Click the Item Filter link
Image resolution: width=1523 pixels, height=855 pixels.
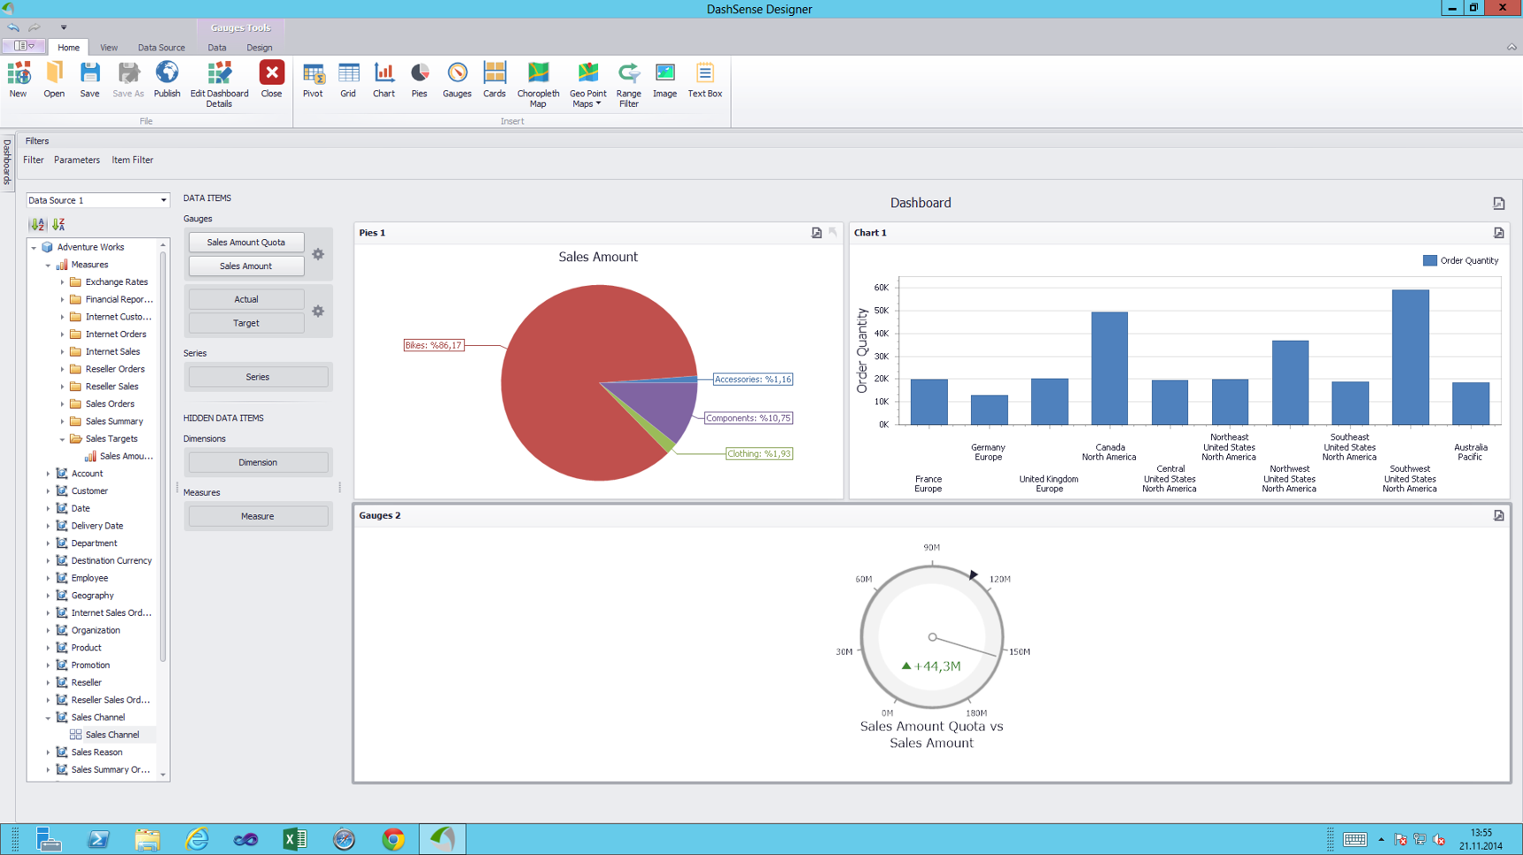(x=132, y=160)
